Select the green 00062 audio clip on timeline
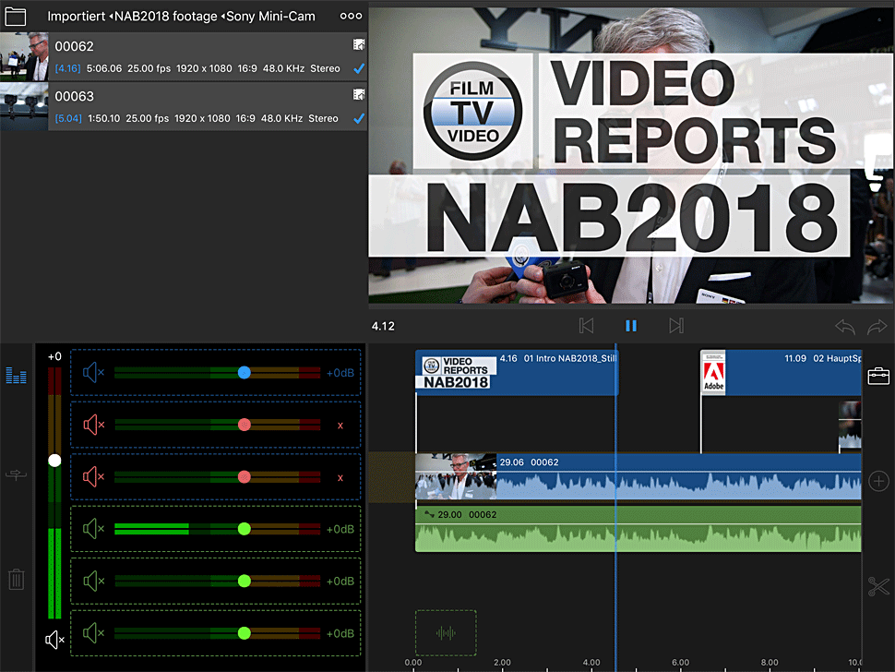The width and height of the screenshot is (895, 672). point(638,529)
